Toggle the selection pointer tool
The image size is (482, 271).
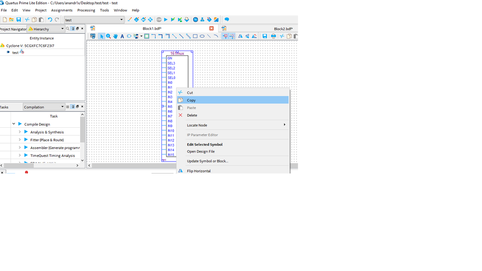(x=101, y=36)
